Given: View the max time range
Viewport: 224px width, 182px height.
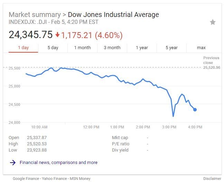Looking at the screenshot, I should click(201, 48).
